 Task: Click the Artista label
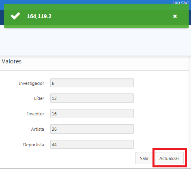click(x=38, y=129)
